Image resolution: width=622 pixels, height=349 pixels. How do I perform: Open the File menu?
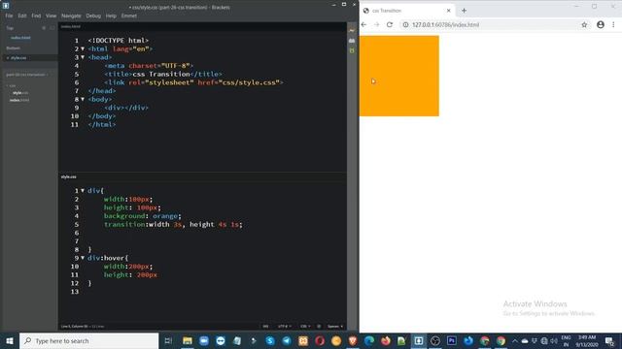pos(9,16)
